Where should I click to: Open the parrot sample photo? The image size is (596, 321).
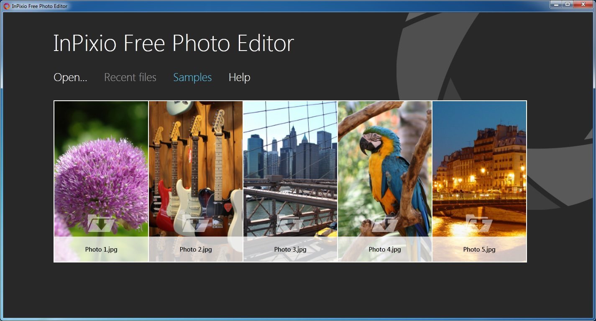pos(385,181)
